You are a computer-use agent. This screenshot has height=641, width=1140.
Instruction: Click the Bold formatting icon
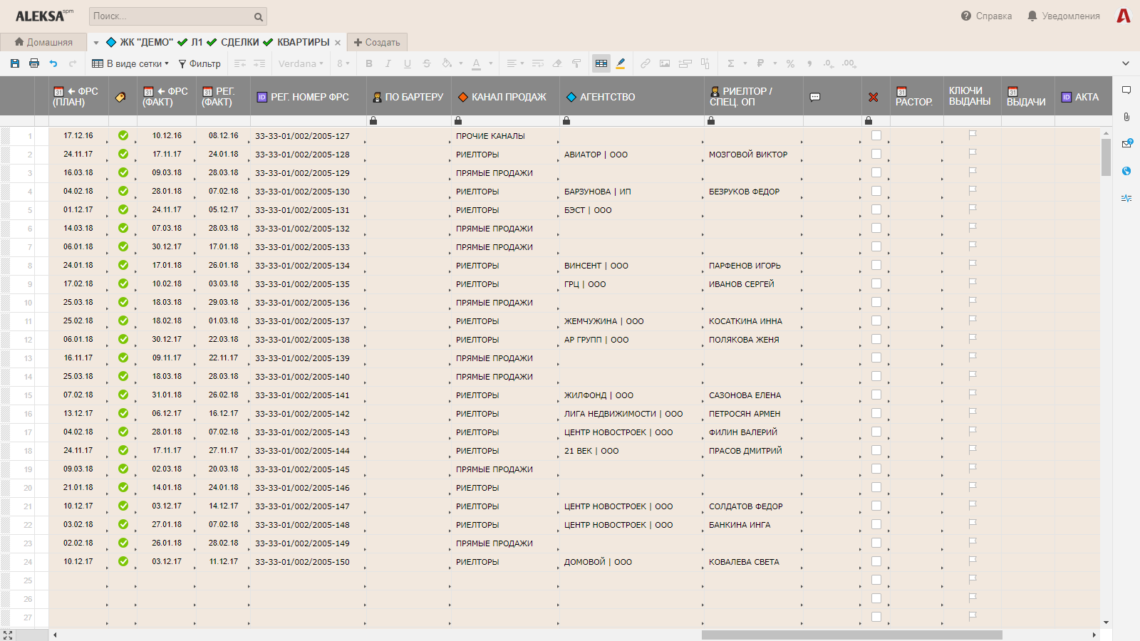pos(369,63)
